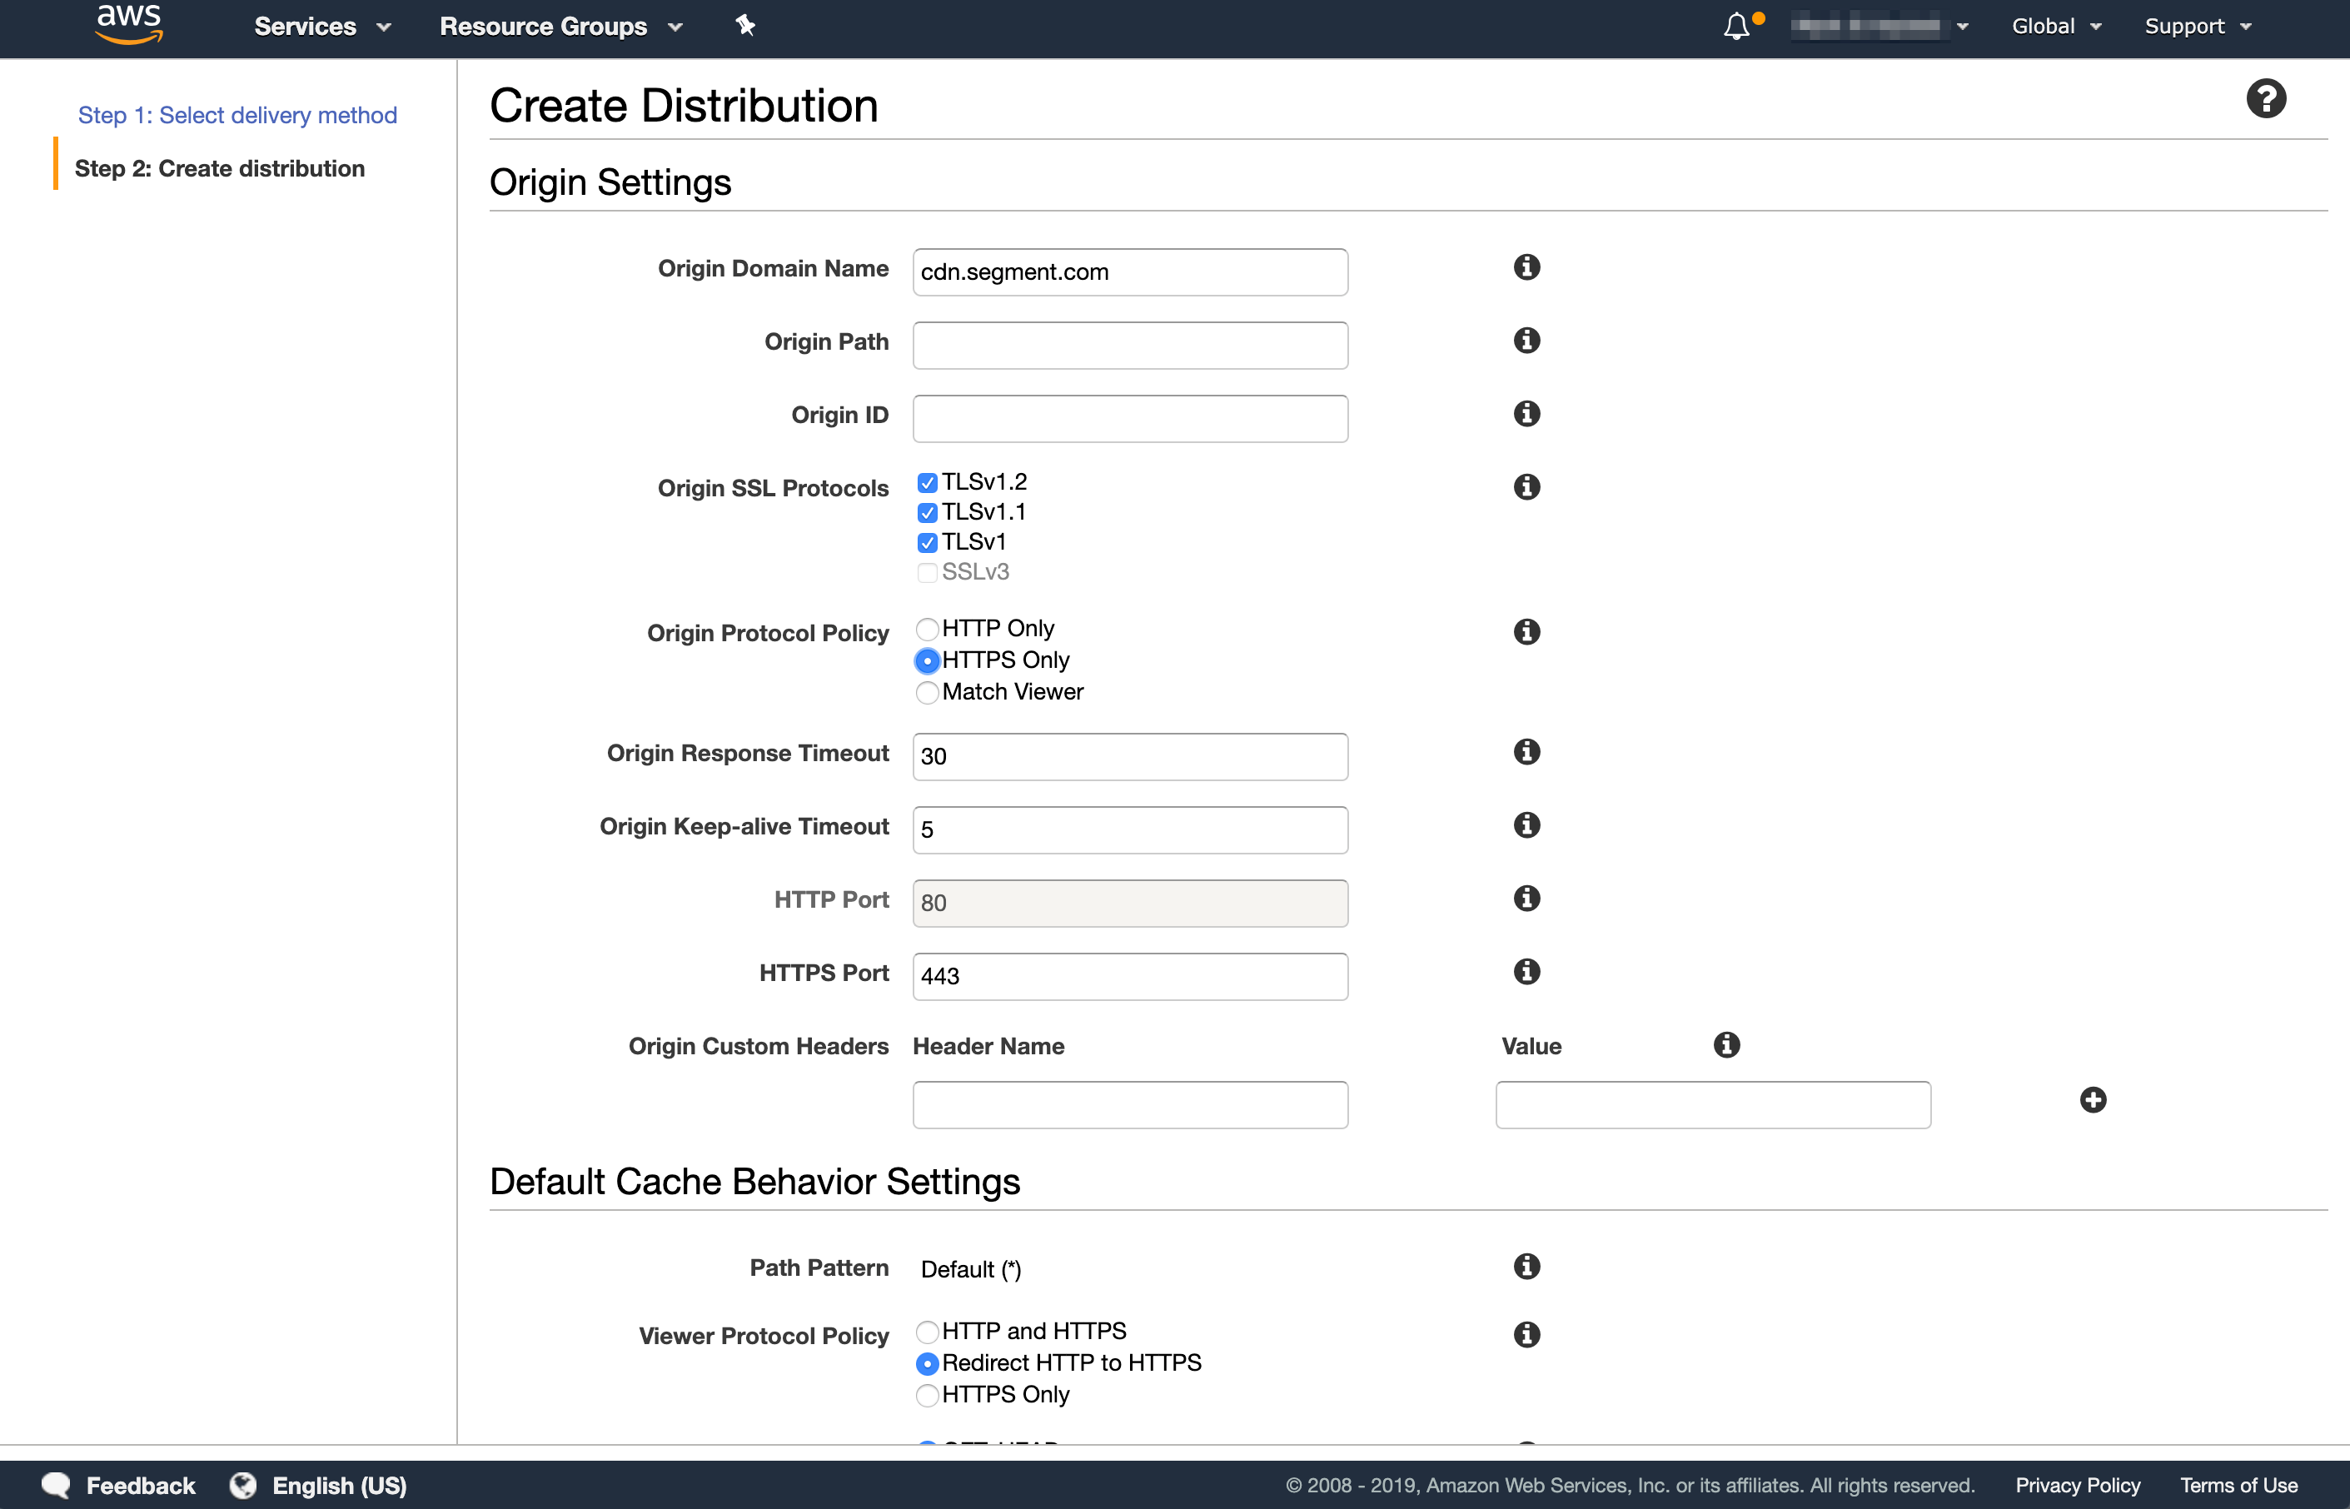Image resolution: width=2350 pixels, height=1509 pixels.
Task: Open the notifications bell icon
Action: pos(1735,27)
